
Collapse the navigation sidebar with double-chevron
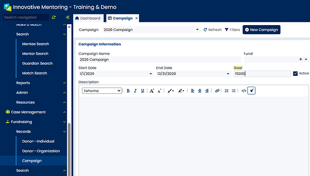(x=68, y=18)
